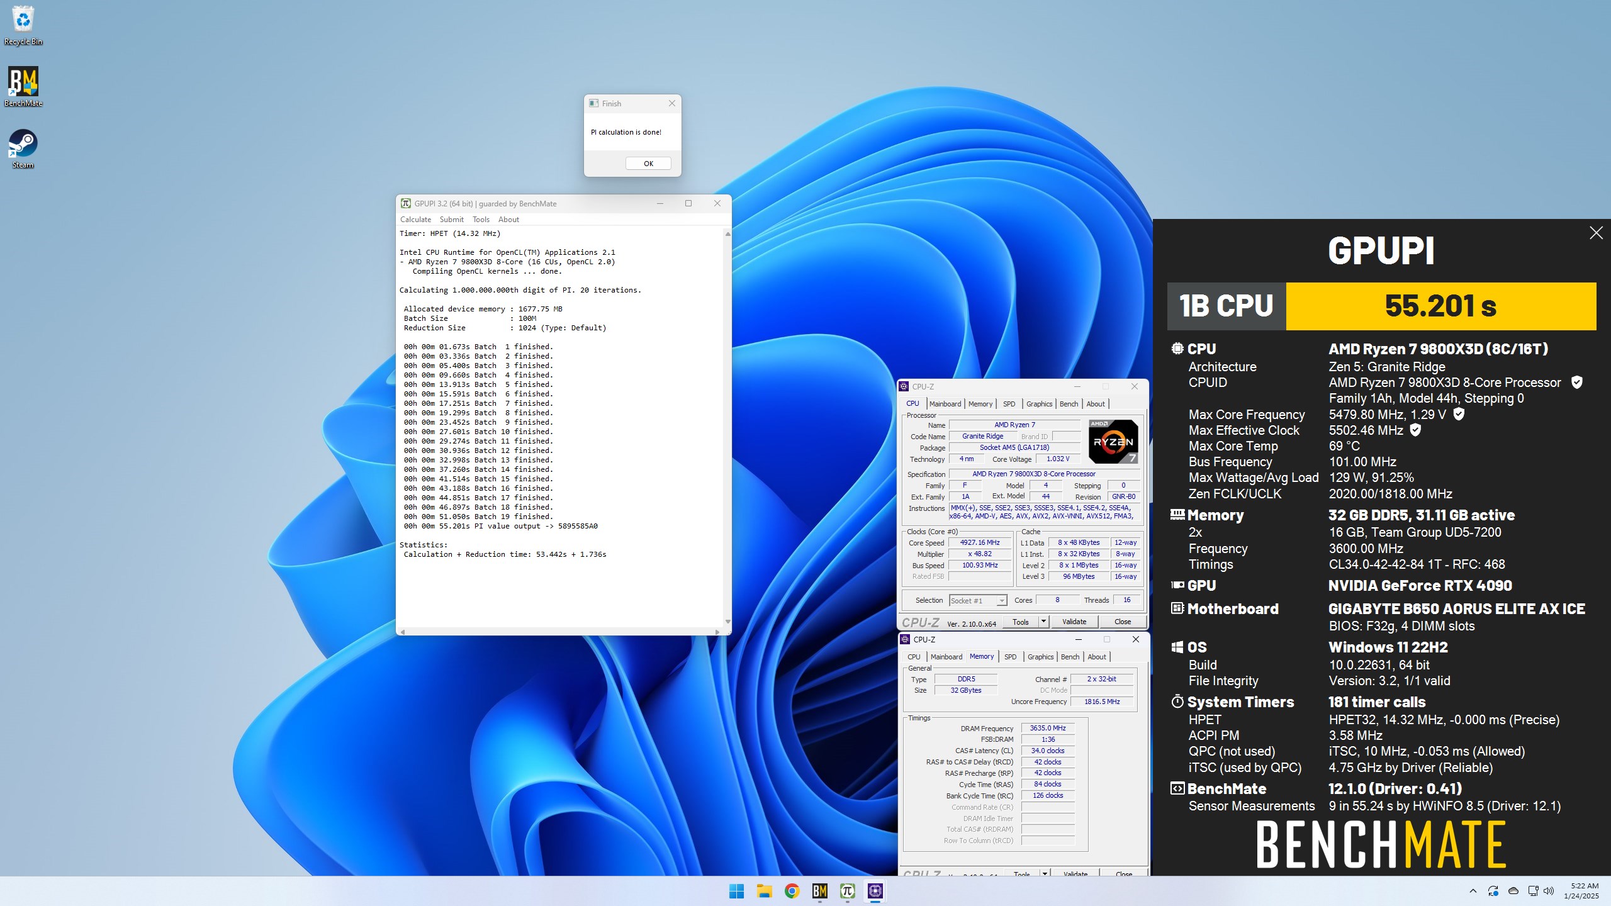Click the sync arrows tray icon
Image resolution: width=1611 pixels, height=906 pixels.
pyautogui.click(x=1493, y=891)
